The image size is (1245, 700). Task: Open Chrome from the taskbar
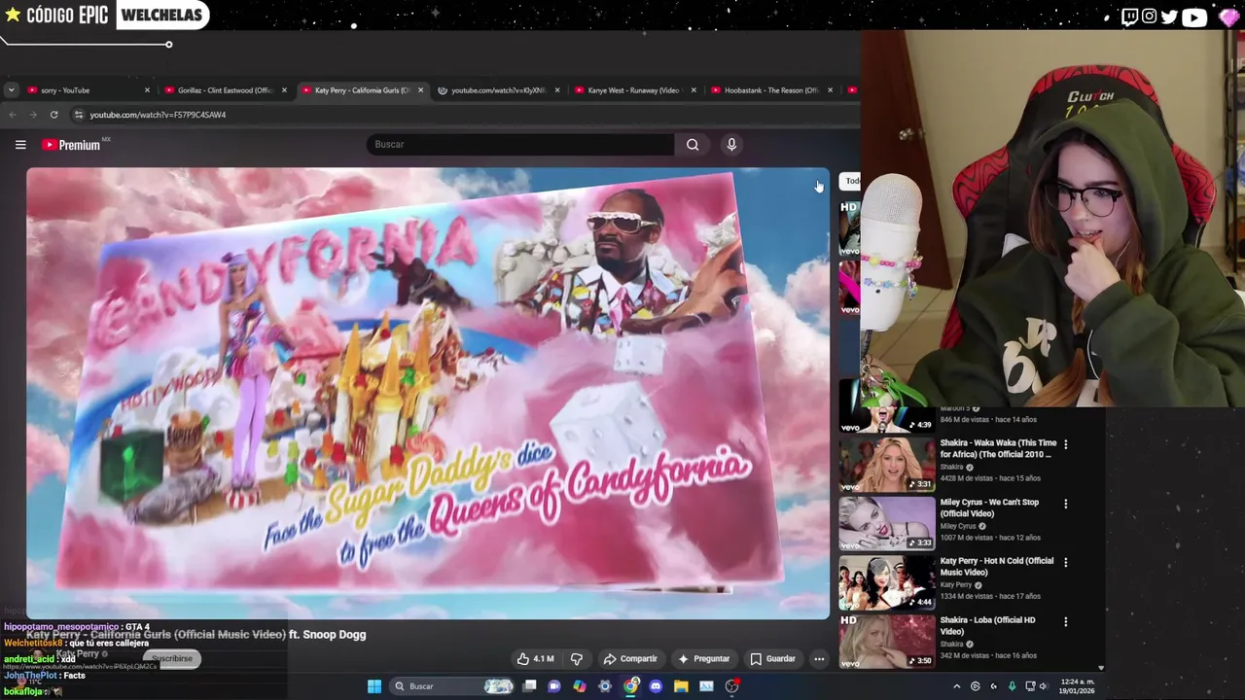[630, 686]
